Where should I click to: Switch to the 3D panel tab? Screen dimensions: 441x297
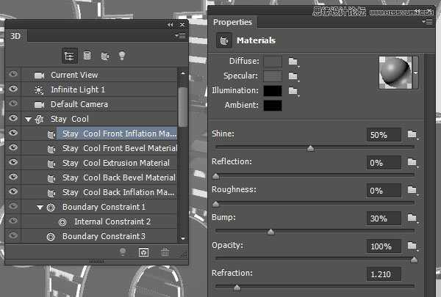tap(15, 36)
